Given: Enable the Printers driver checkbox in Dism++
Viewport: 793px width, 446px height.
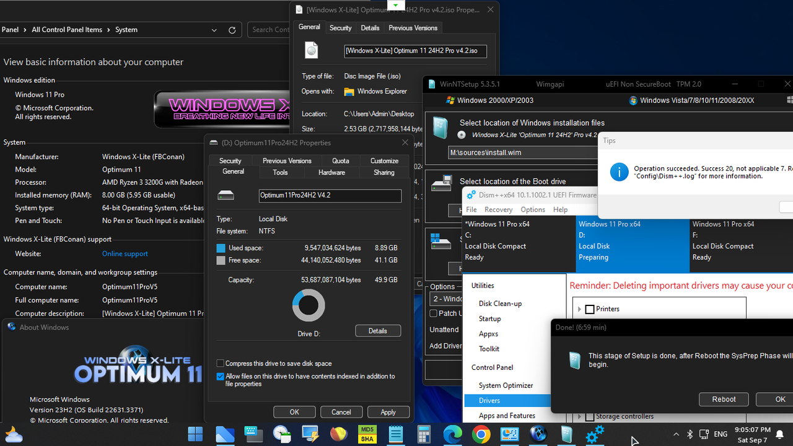Looking at the screenshot, I should [589, 309].
